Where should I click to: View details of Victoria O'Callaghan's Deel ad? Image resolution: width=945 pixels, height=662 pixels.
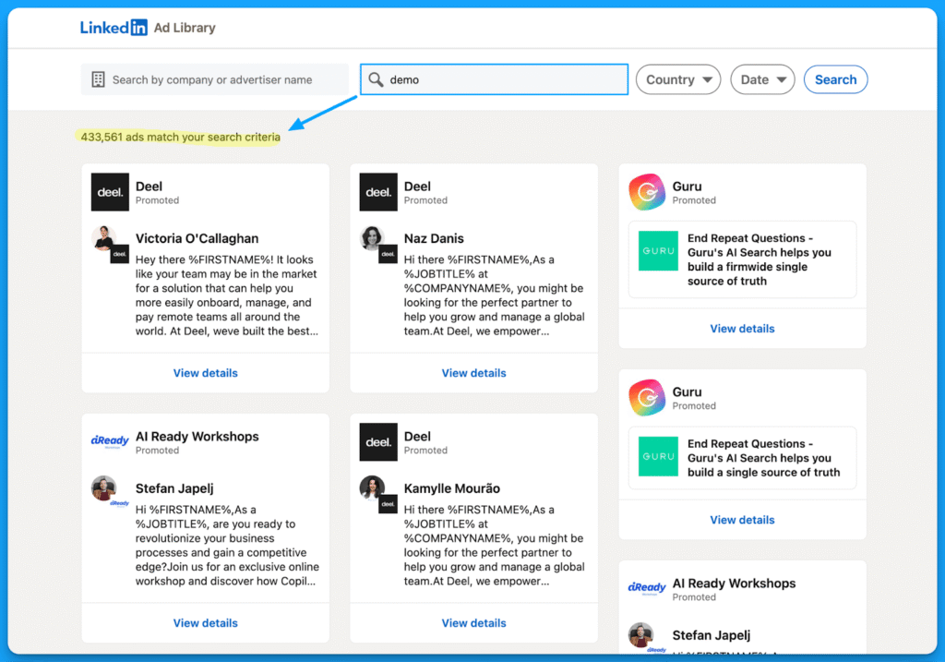[206, 373]
